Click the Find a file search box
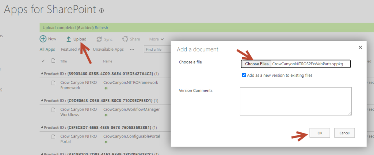The width and height of the screenshot is (374, 155). 157,50
